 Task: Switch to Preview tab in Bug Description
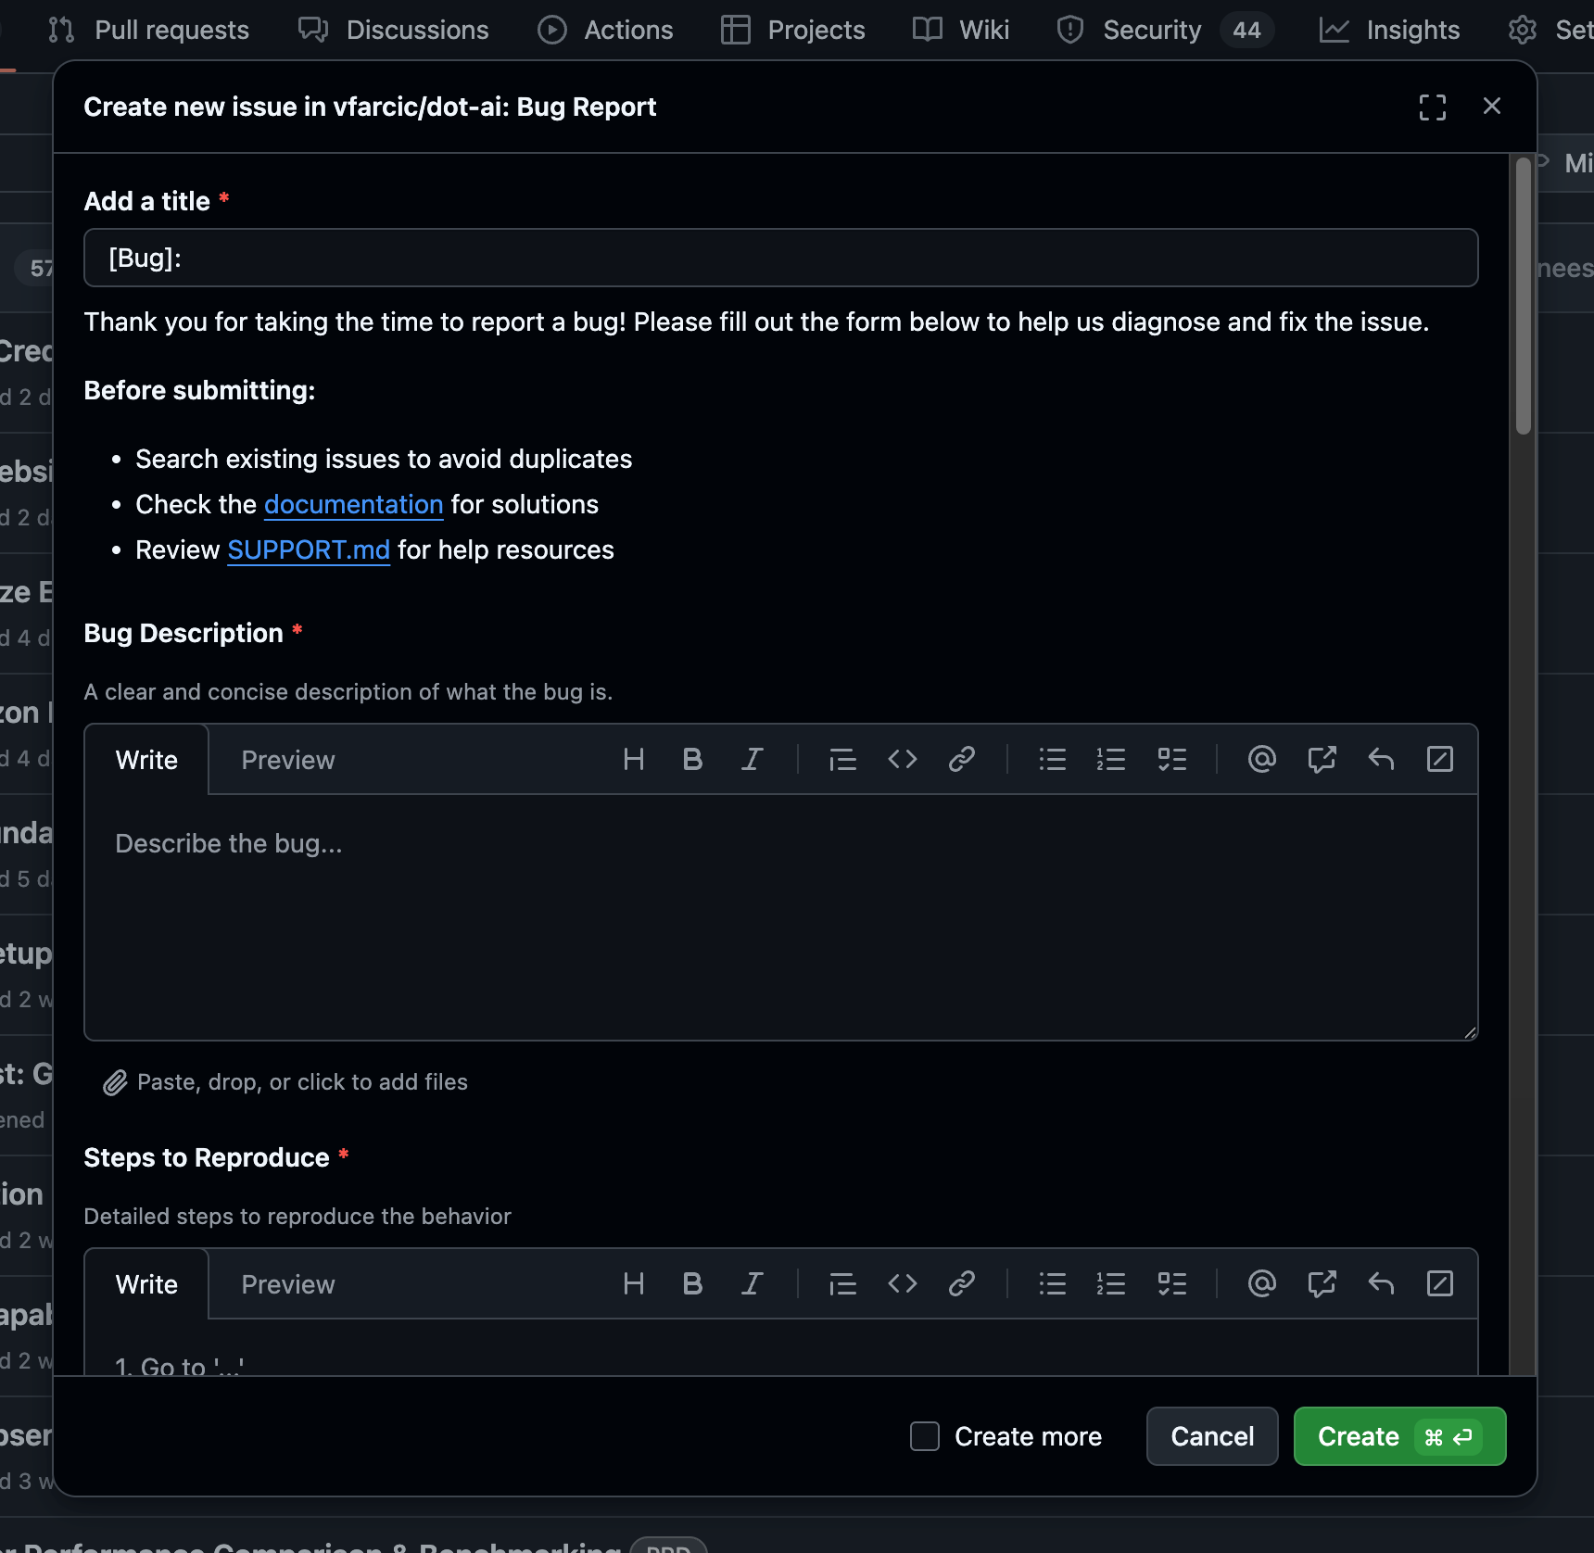click(287, 760)
